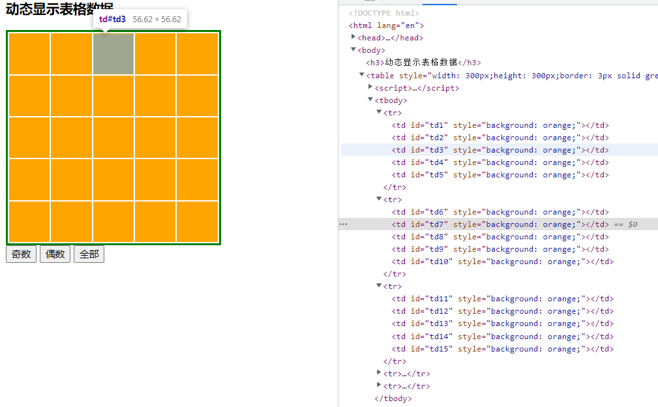
Task: Select the td10 element line
Action: coord(503,262)
